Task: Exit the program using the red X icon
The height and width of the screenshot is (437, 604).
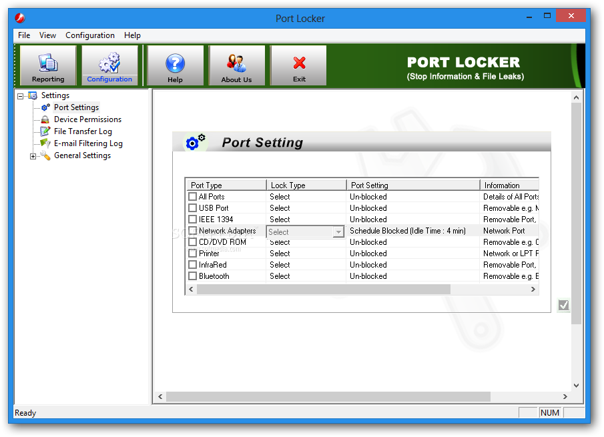Action: point(298,65)
